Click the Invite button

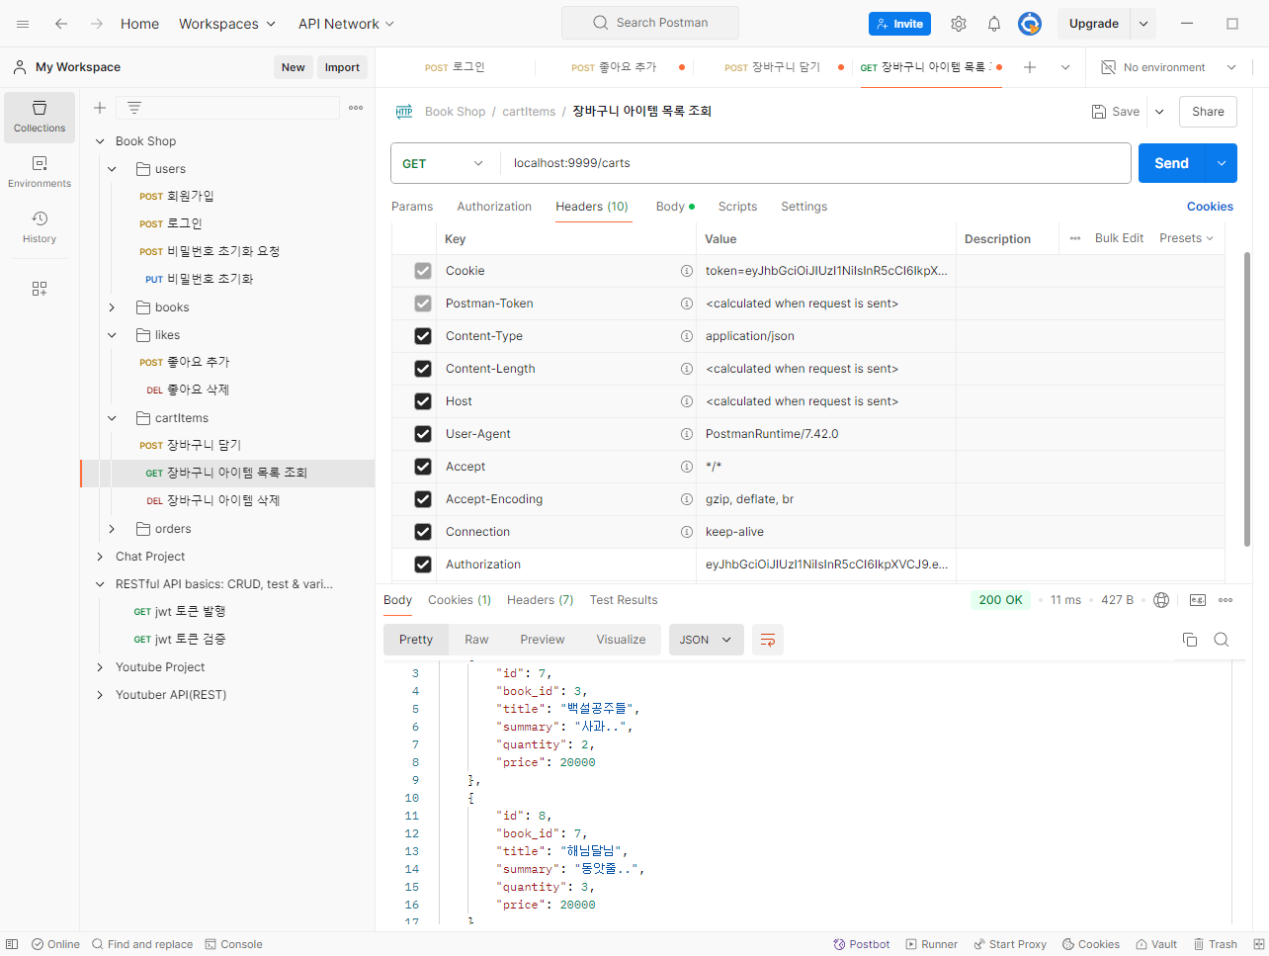[x=899, y=24]
